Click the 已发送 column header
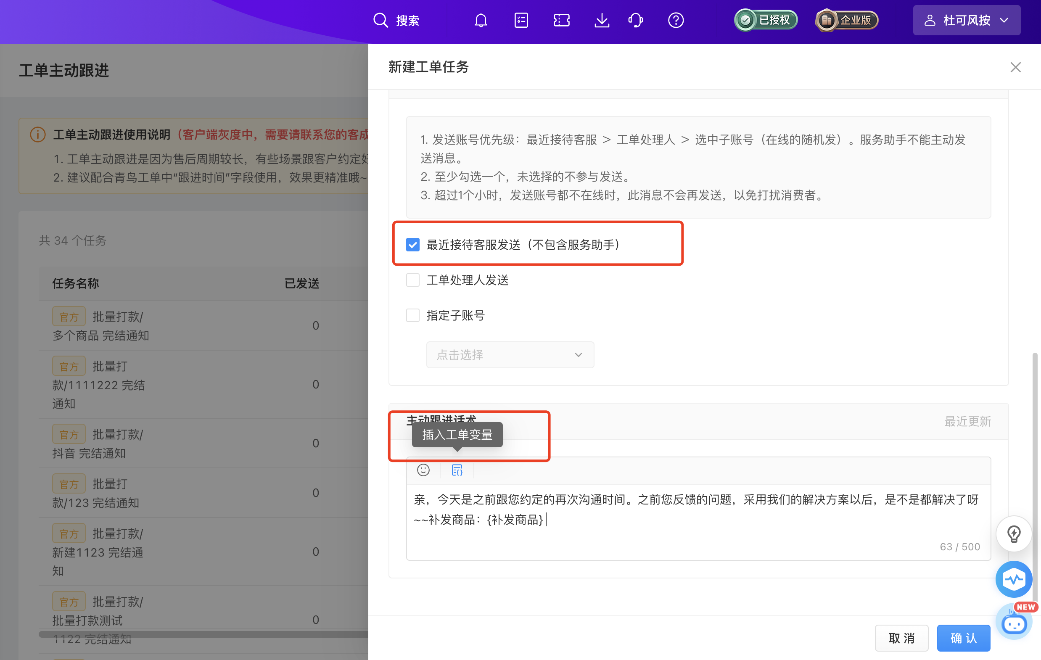Screen dimensions: 1041x660 302,283
